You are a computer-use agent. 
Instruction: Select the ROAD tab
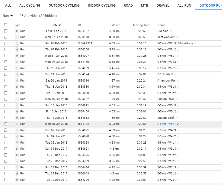(x=128, y=5)
